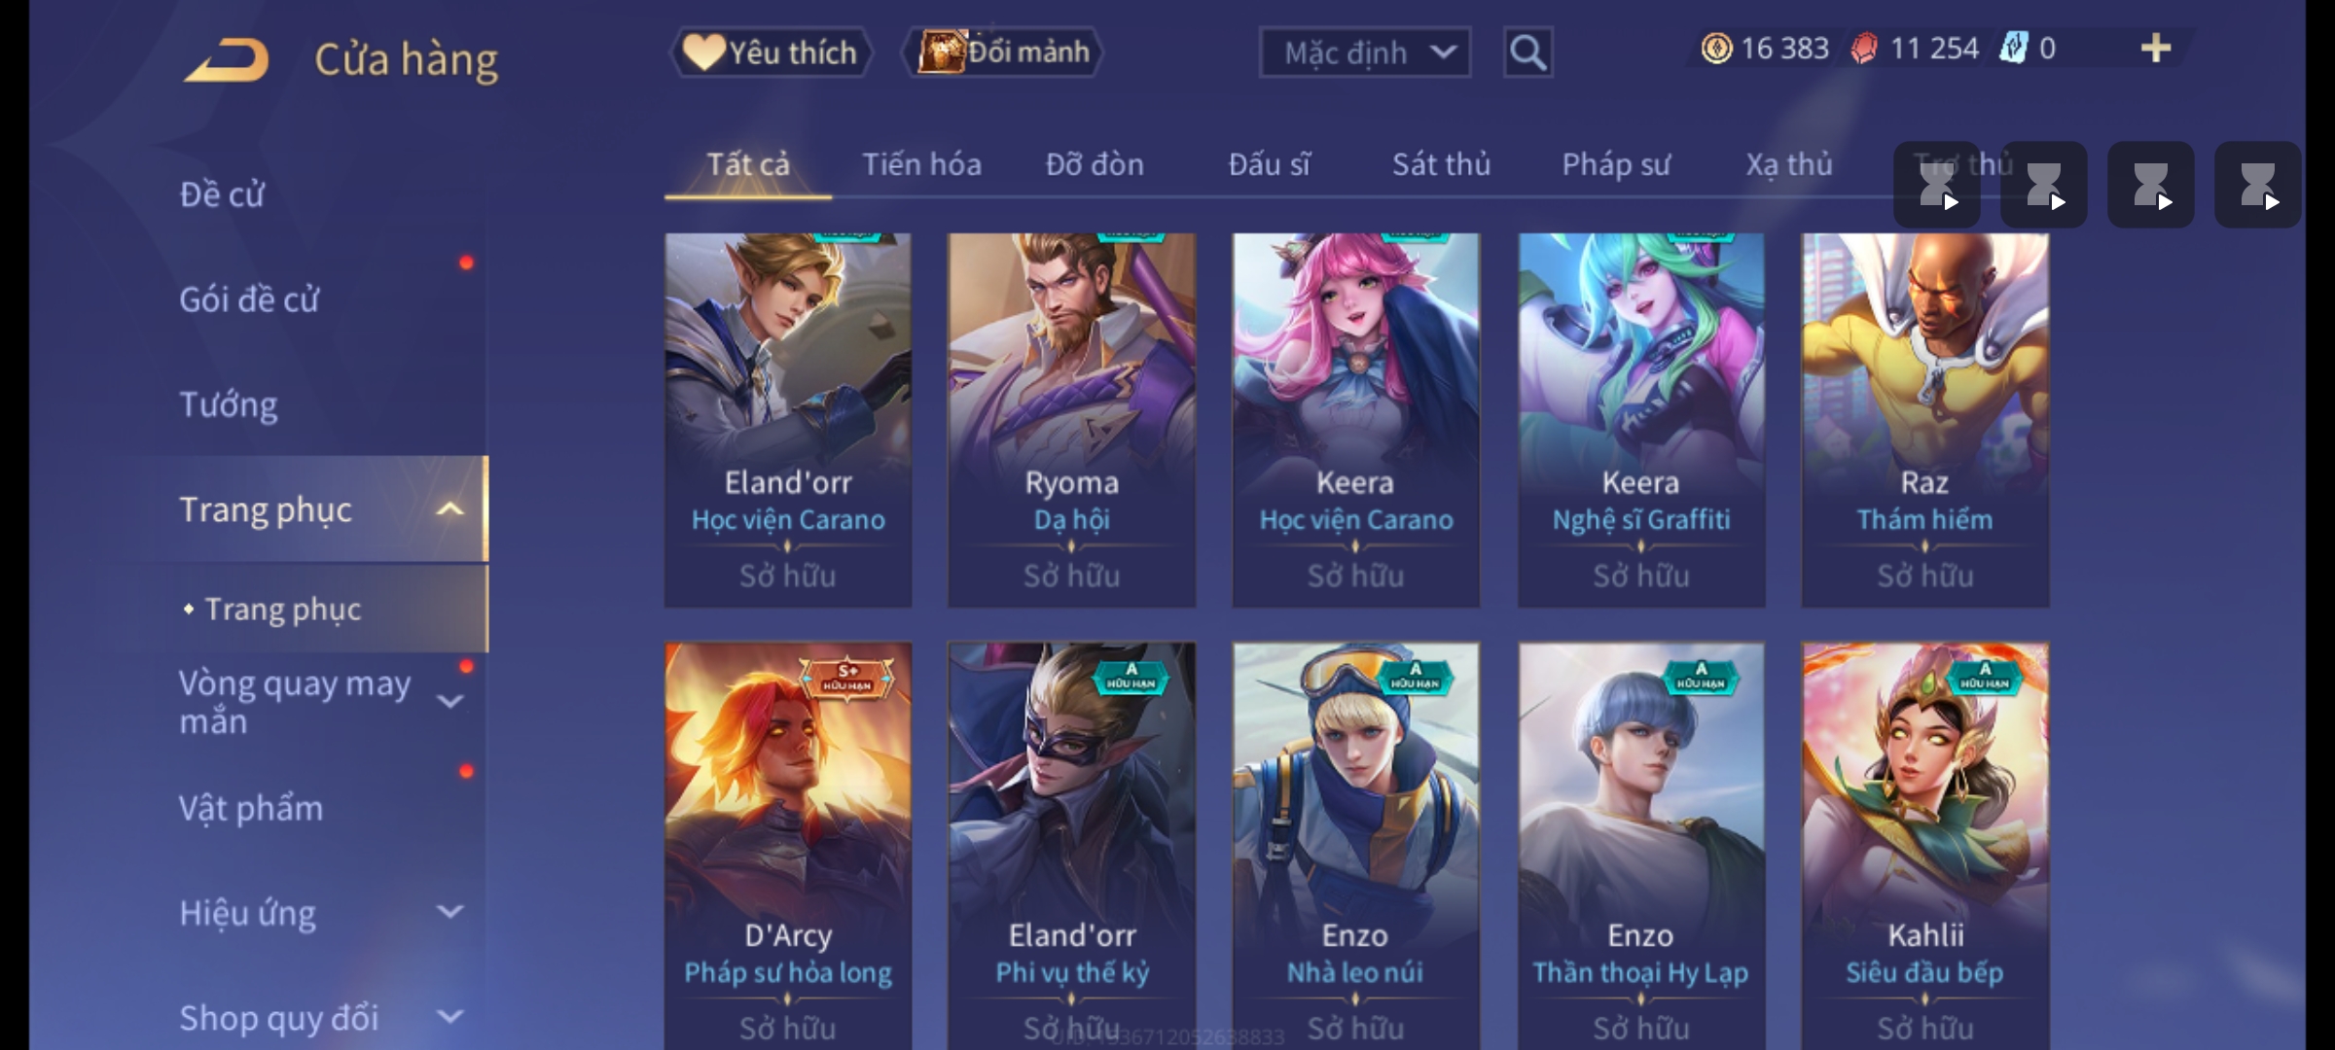Open the Yêu thích heart button
The height and width of the screenshot is (1050, 2335).
click(x=771, y=52)
